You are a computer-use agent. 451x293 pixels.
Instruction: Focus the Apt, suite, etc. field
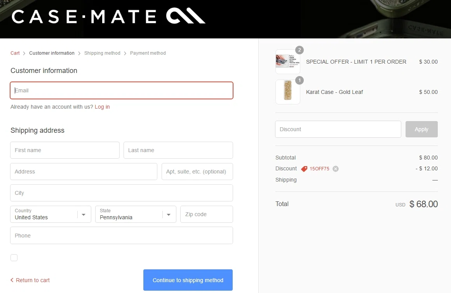pyautogui.click(x=197, y=172)
